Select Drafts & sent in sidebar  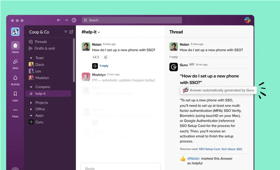pos(44,48)
